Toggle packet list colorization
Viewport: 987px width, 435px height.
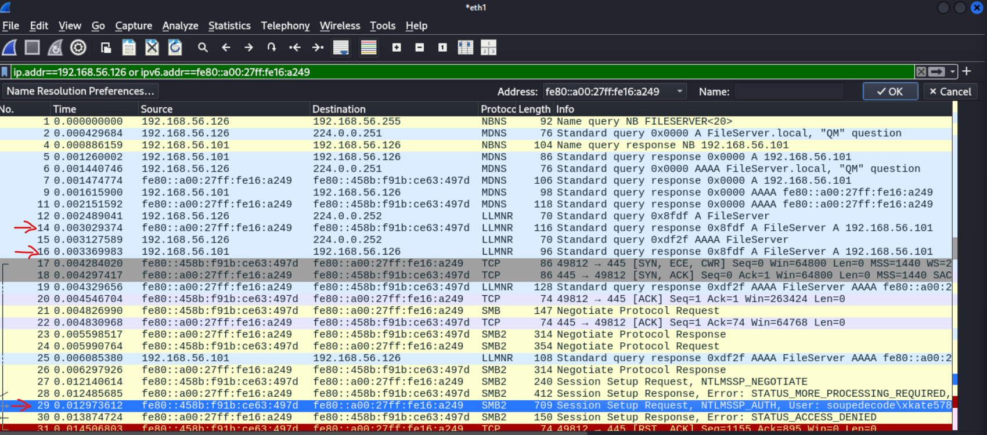369,48
